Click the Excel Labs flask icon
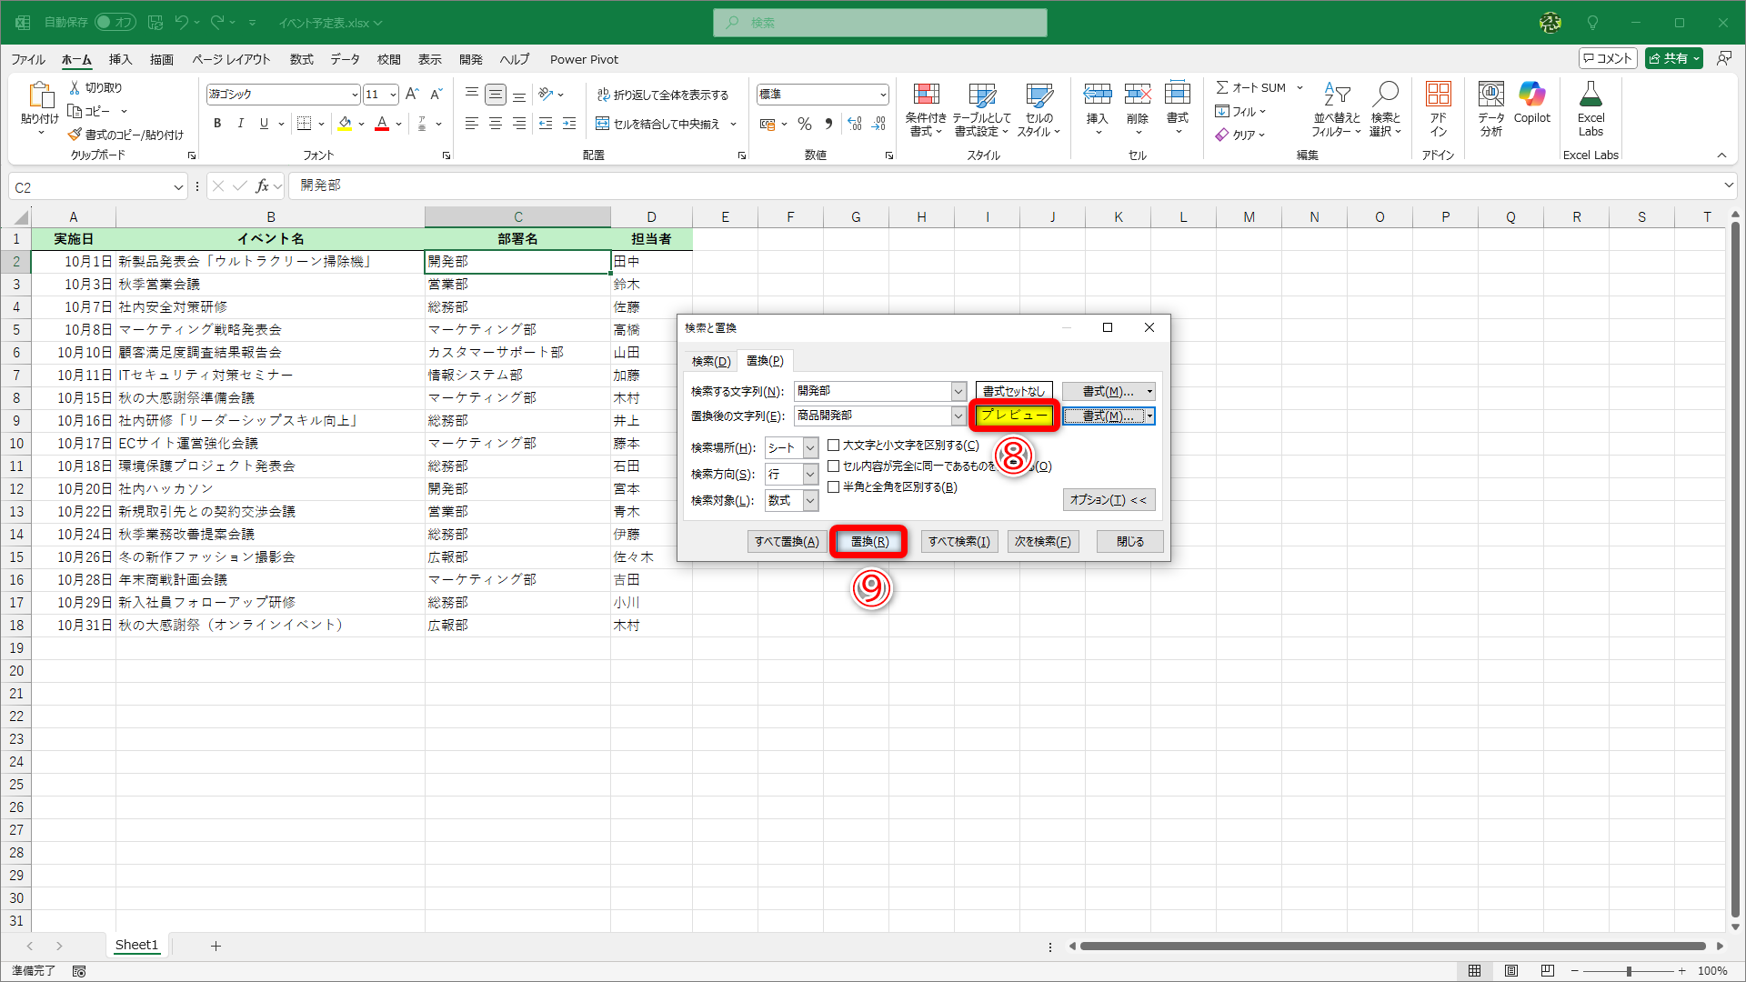Image resolution: width=1746 pixels, height=982 pixels. (x=1590, y=95)
